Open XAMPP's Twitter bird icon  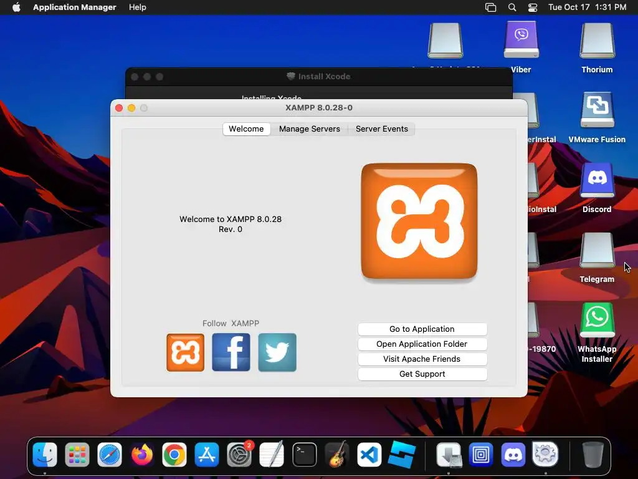[277, 352]
